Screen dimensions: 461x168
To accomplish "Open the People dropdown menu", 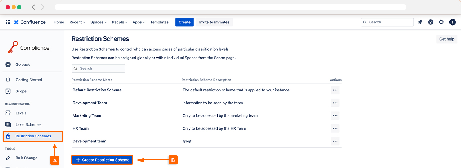I will pyautogui.click(x=120, y=22).
